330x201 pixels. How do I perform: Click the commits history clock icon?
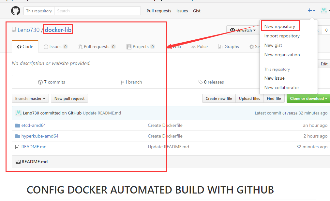click(x=40, y=82)
